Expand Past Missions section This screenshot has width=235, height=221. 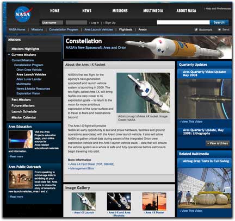pos(21,100)
